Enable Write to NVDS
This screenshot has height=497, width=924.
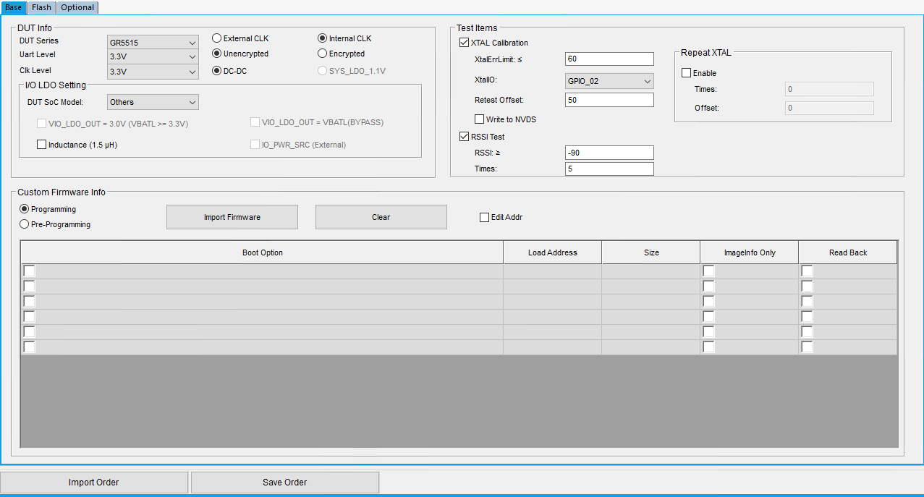[x=479, y=119]
